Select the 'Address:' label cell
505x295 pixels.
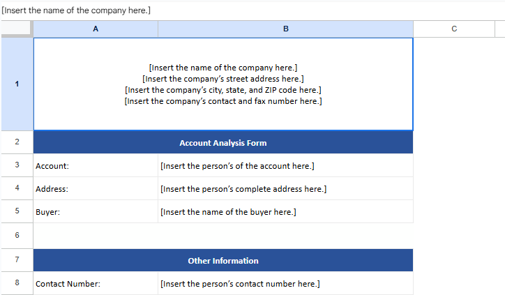click(96, 189)
